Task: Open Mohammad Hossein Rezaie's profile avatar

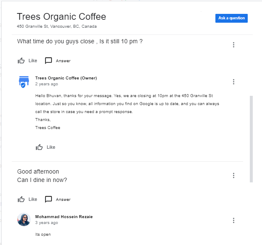Action: [x=24, y=219]
